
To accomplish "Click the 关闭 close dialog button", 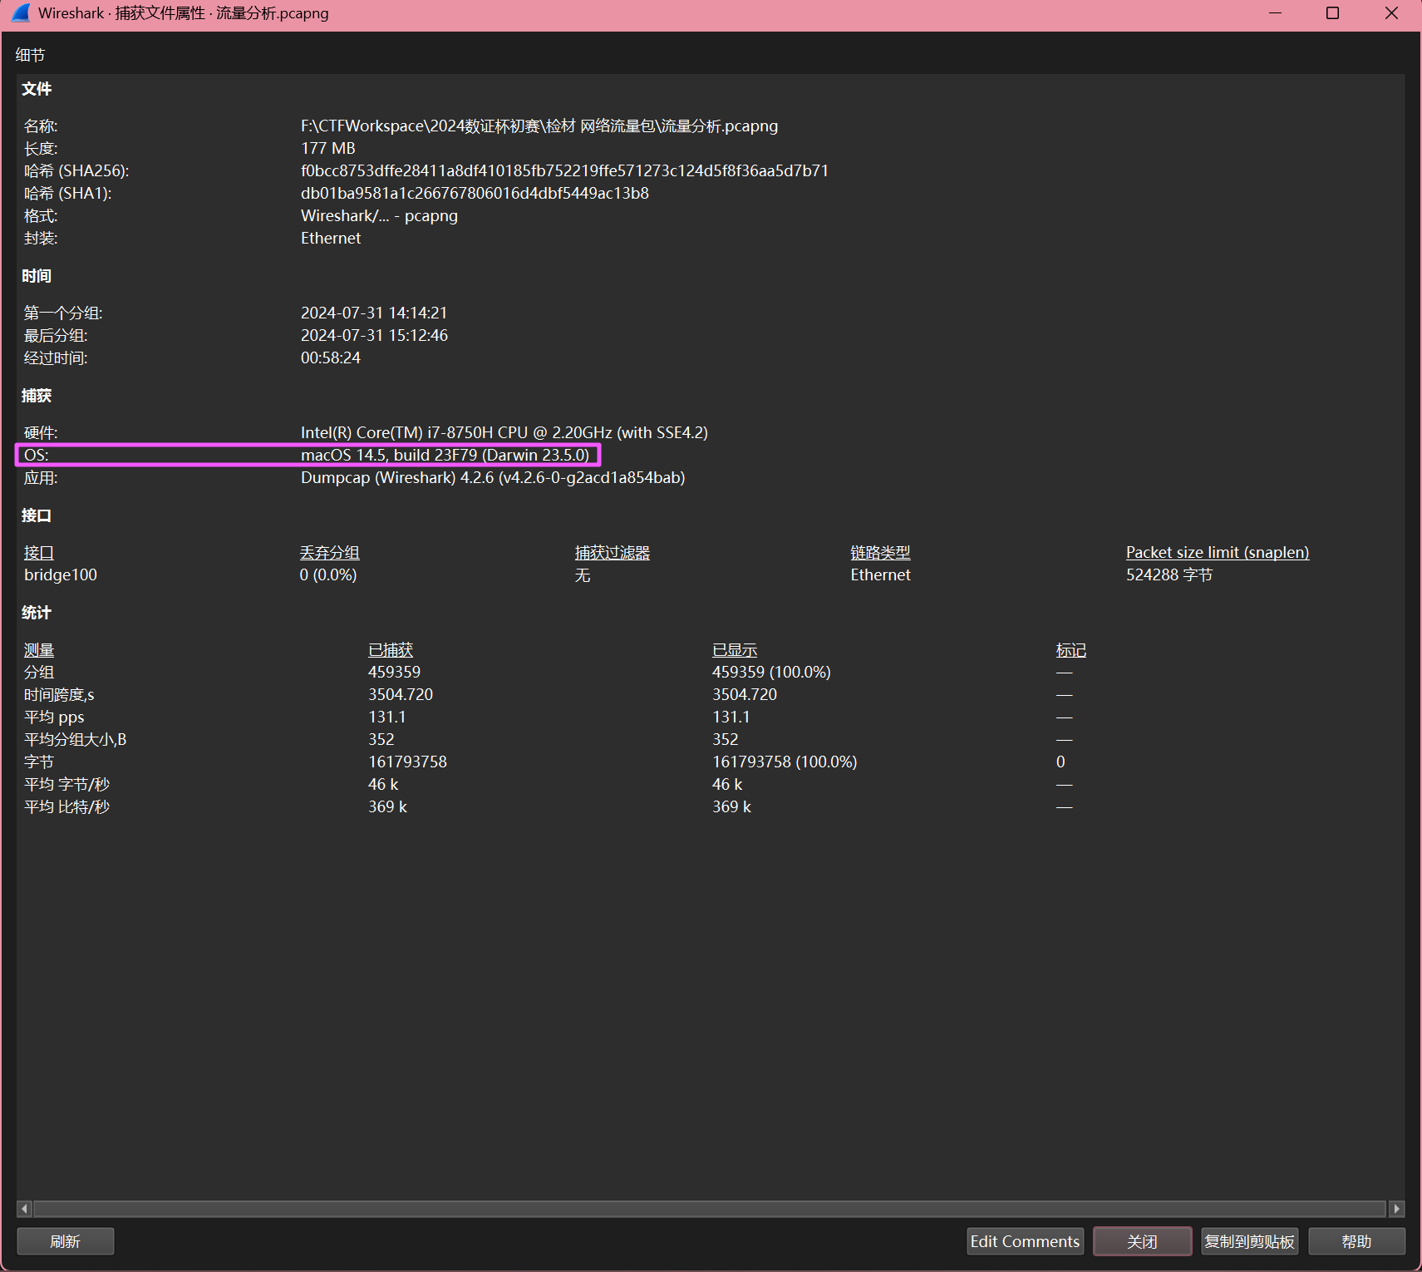I will (1142, 1241).
